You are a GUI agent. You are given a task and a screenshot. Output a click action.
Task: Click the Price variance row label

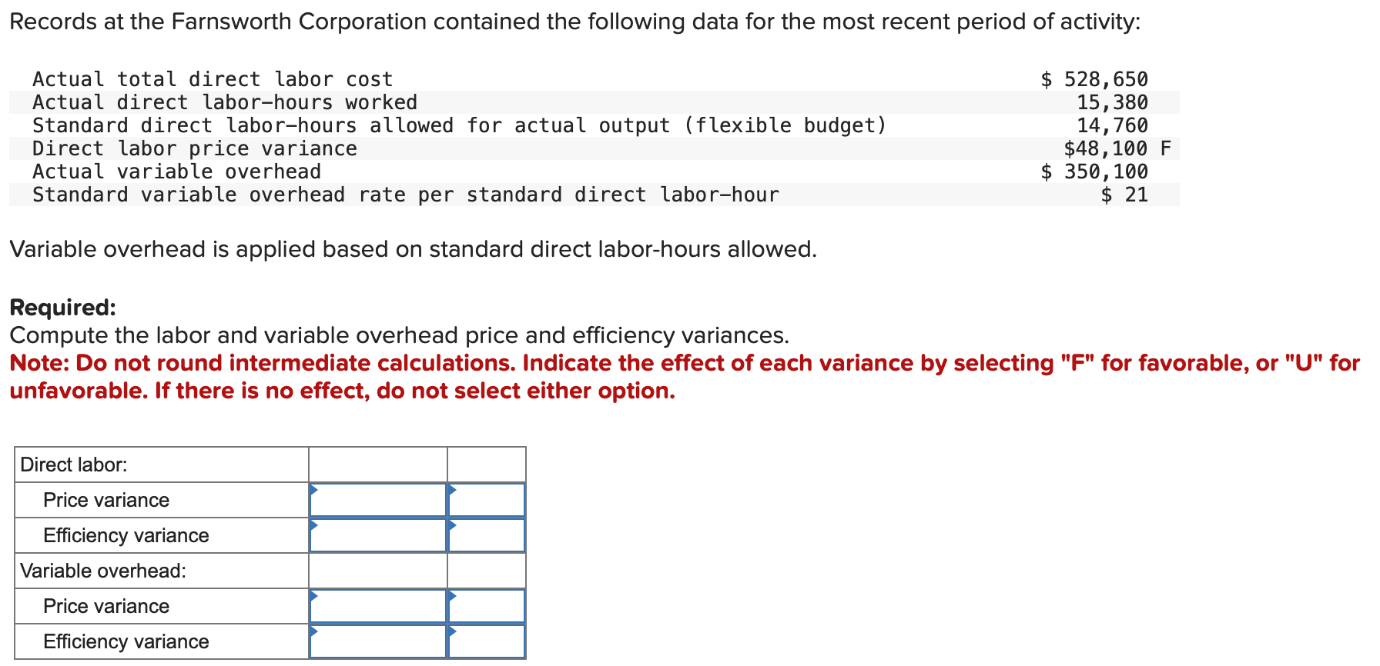click(106, 499)
